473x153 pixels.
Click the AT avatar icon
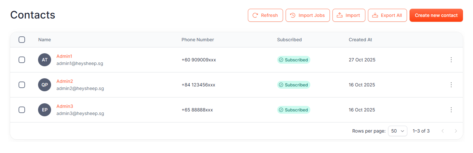[45, 60]
